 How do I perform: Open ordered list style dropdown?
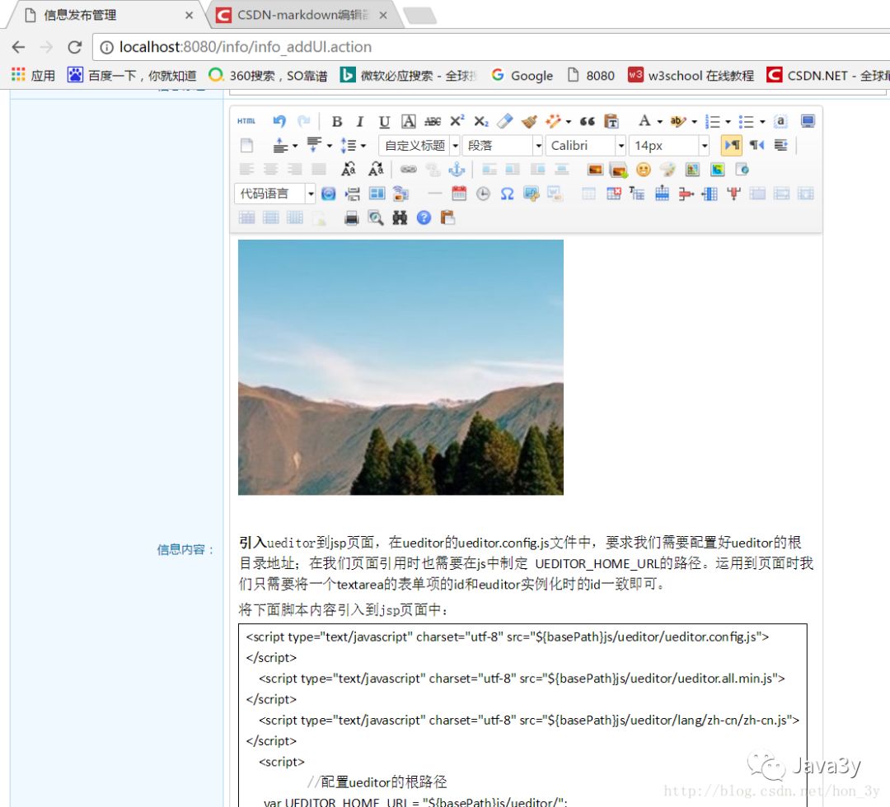point(728,121)
